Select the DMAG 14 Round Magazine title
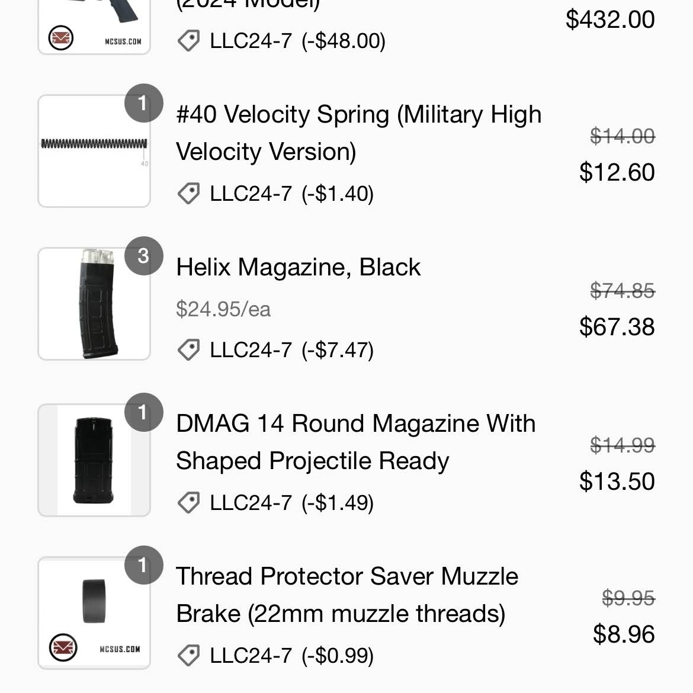693x693 pixels. 355,442
